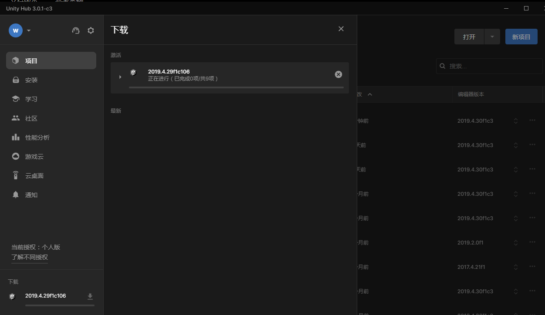The image size is (545, 315).
Task: Click the 游戏云 cloud icon
Action: (16, 156)
